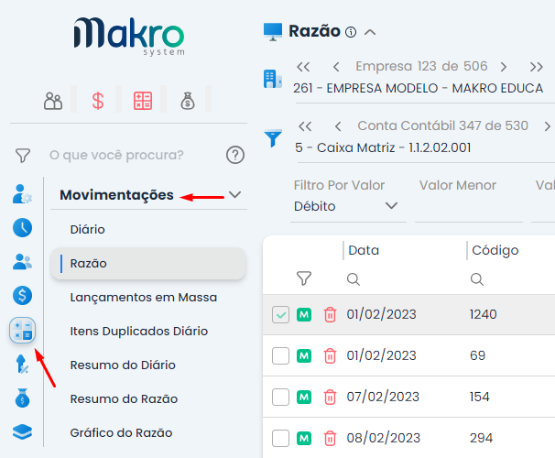Click the search icon under Código column
This screenshot has height=458, width=555.
tap(477, 279)
